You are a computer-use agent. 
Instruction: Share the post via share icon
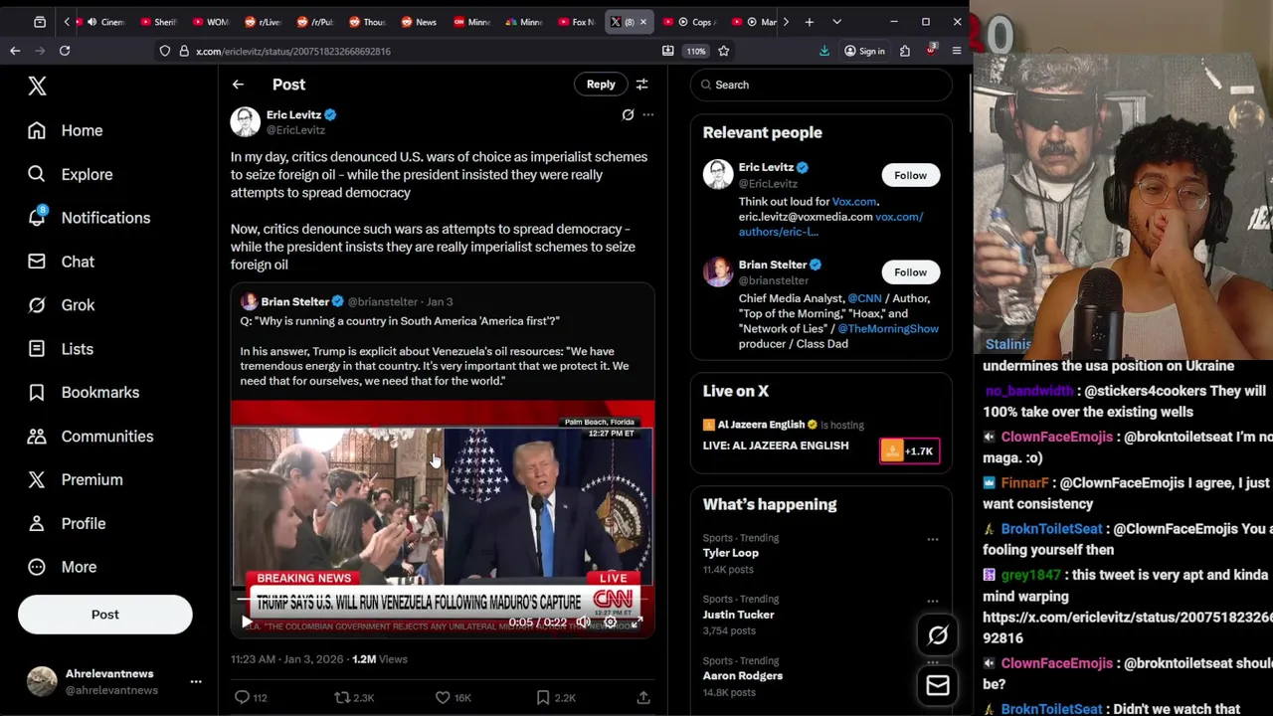pos(643,698)
